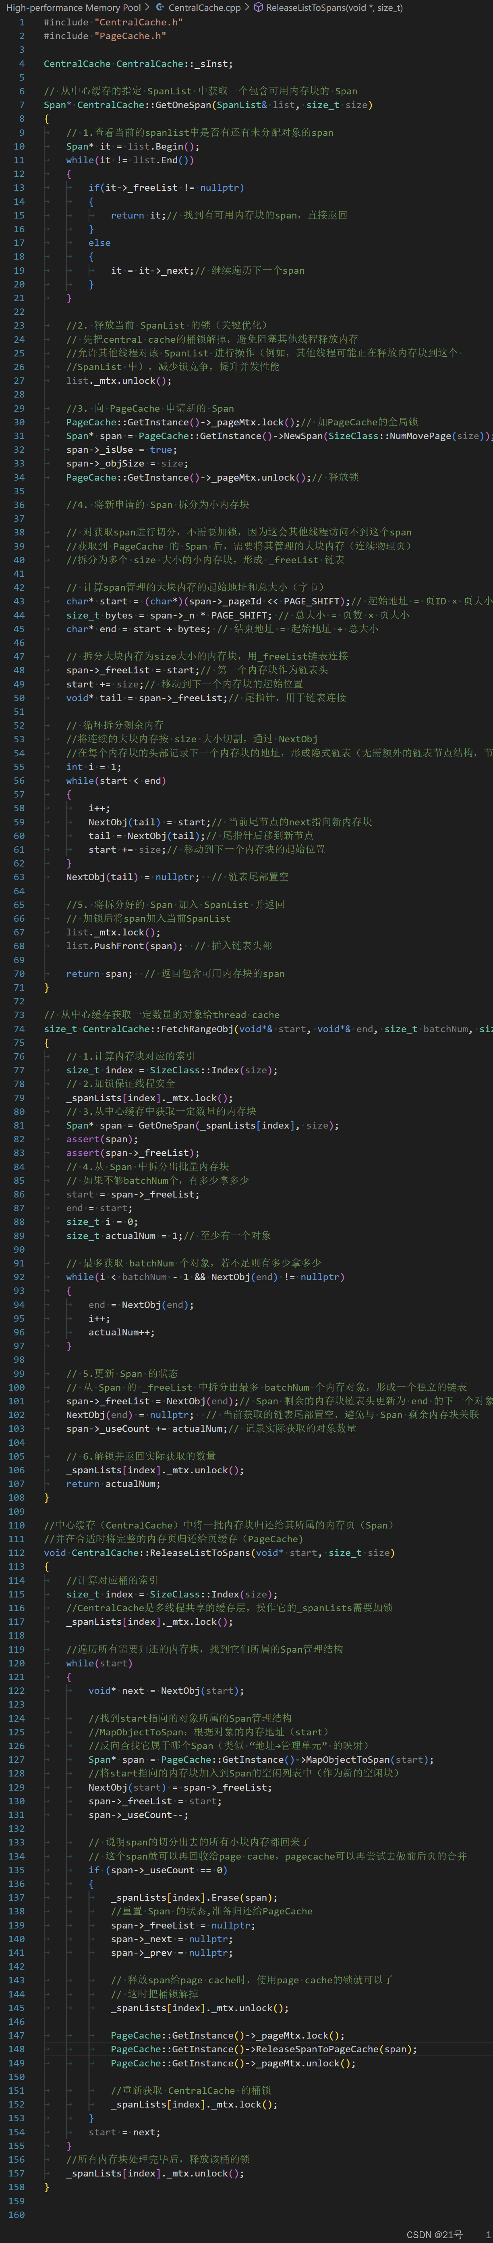Click line number 148 in the gutter

(x=17, y=2050)
